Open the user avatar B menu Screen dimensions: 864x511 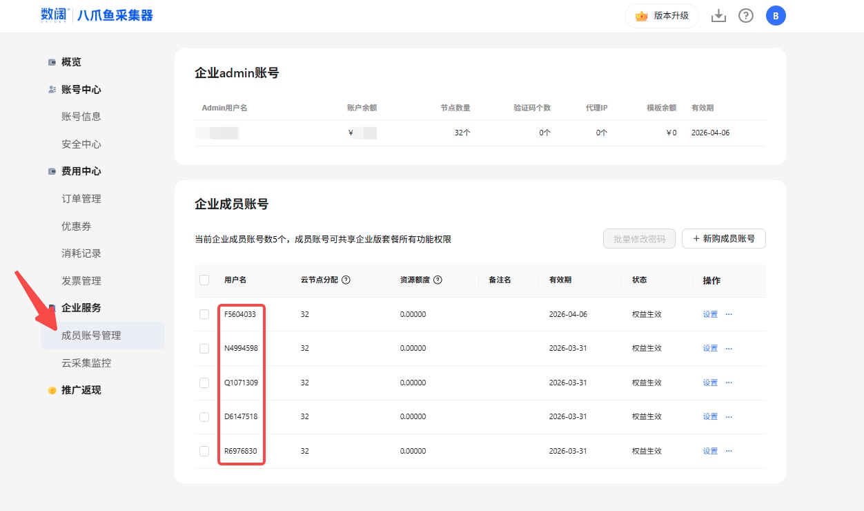click(776, 16)
